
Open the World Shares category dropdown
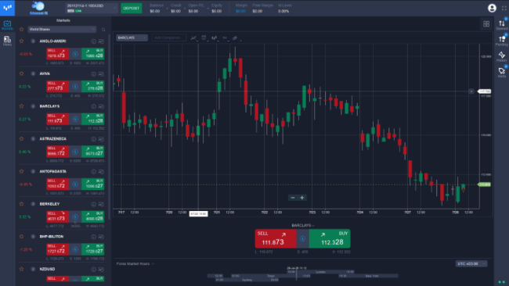[x=62, y=30]
